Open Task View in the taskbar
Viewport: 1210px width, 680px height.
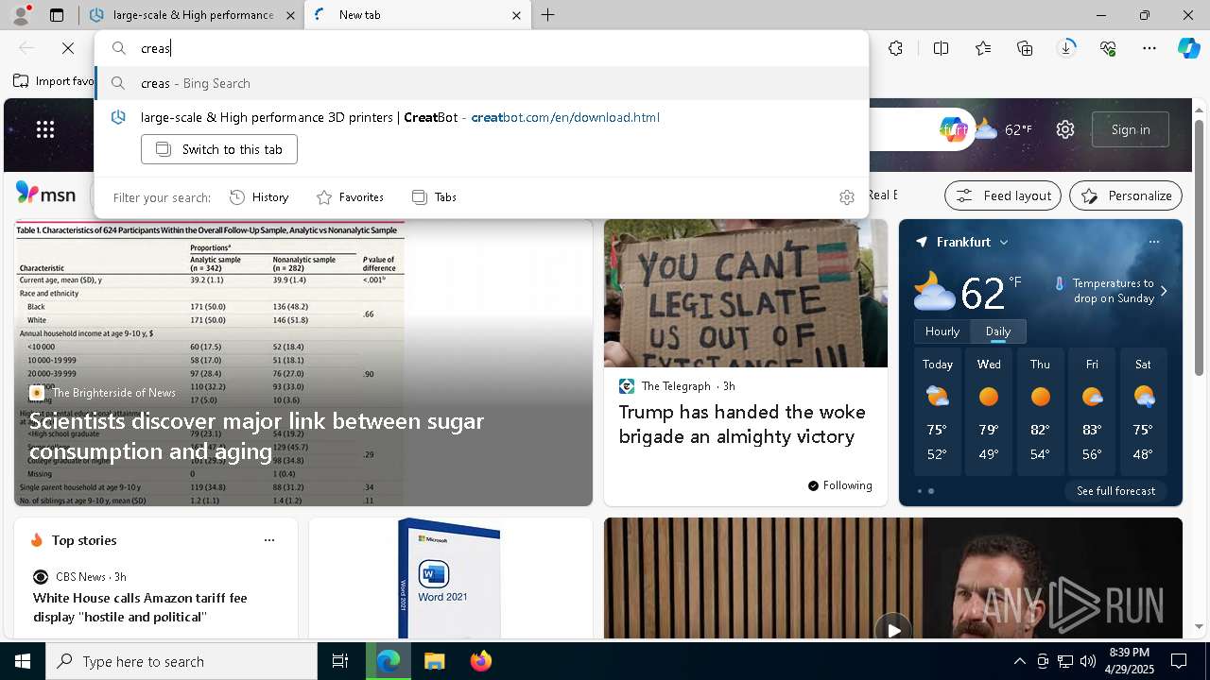tap(340, 661)
